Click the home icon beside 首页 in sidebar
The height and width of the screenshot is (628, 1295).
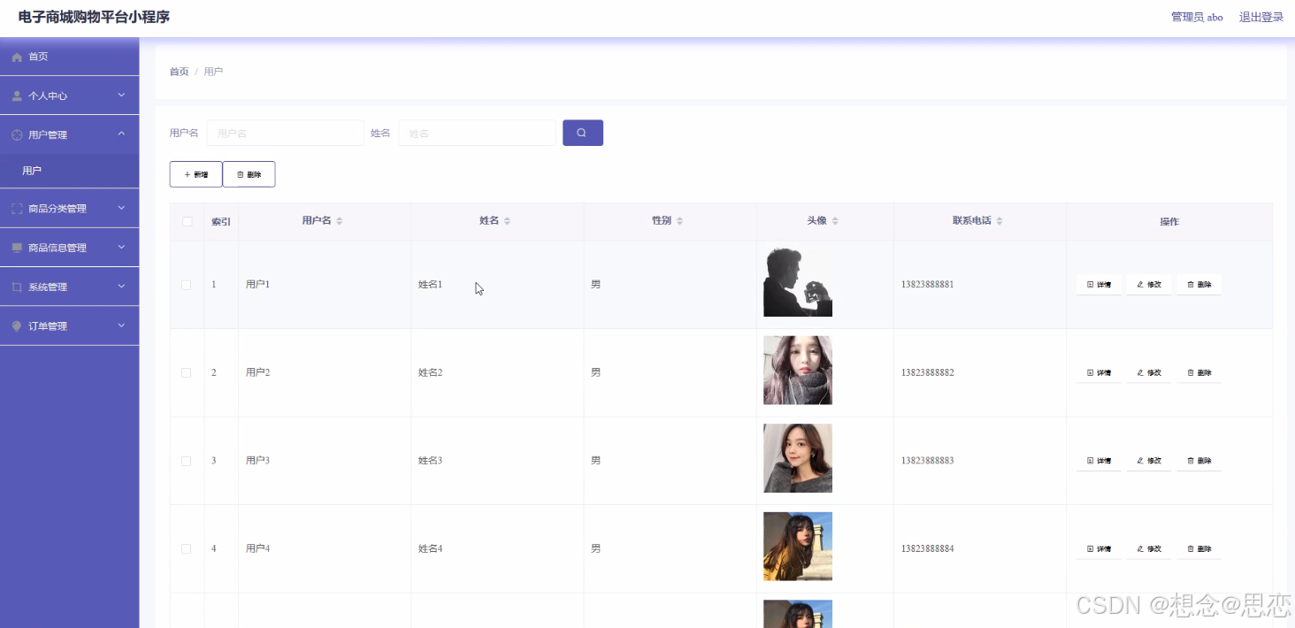17,57
